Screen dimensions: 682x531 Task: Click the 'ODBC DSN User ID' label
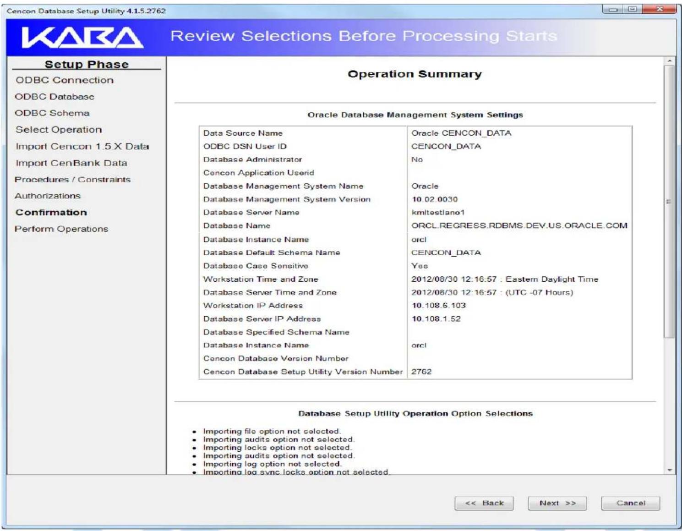click(x=245, y=147)
